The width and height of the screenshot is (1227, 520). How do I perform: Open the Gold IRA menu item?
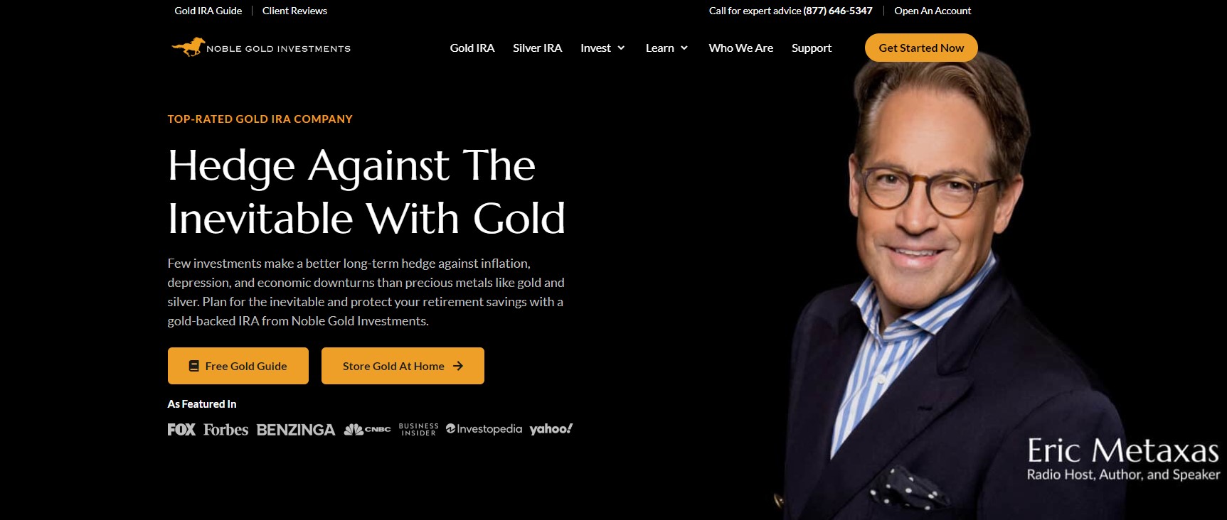[472, 48]
